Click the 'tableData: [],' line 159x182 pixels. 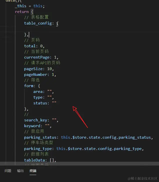(x=40, y=160)
